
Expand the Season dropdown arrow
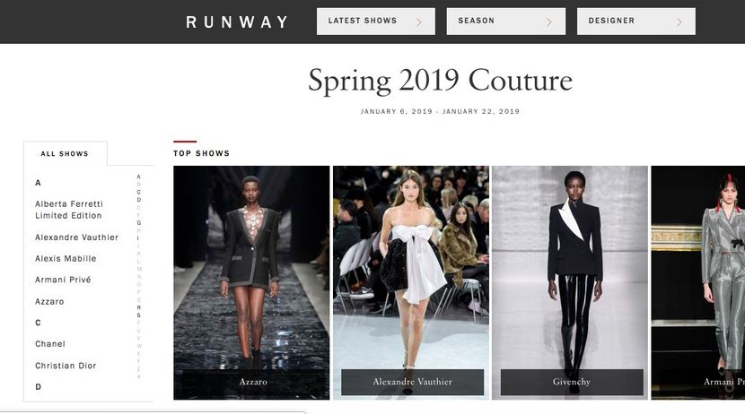point(548,22)
